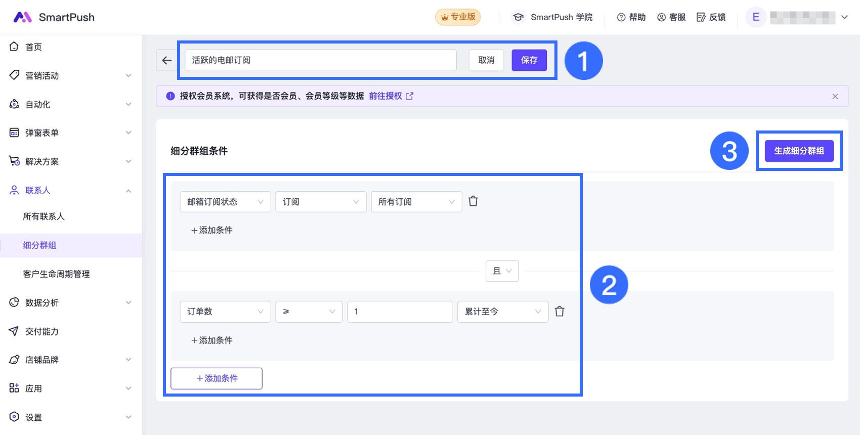The width and height of the screenshot is (860, 435).
Task: Expand the 数据分析 sidebar menu
Action: pos(128,302)
